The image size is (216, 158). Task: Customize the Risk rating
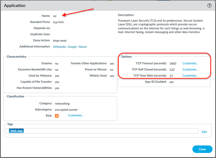tap(76, 116)
